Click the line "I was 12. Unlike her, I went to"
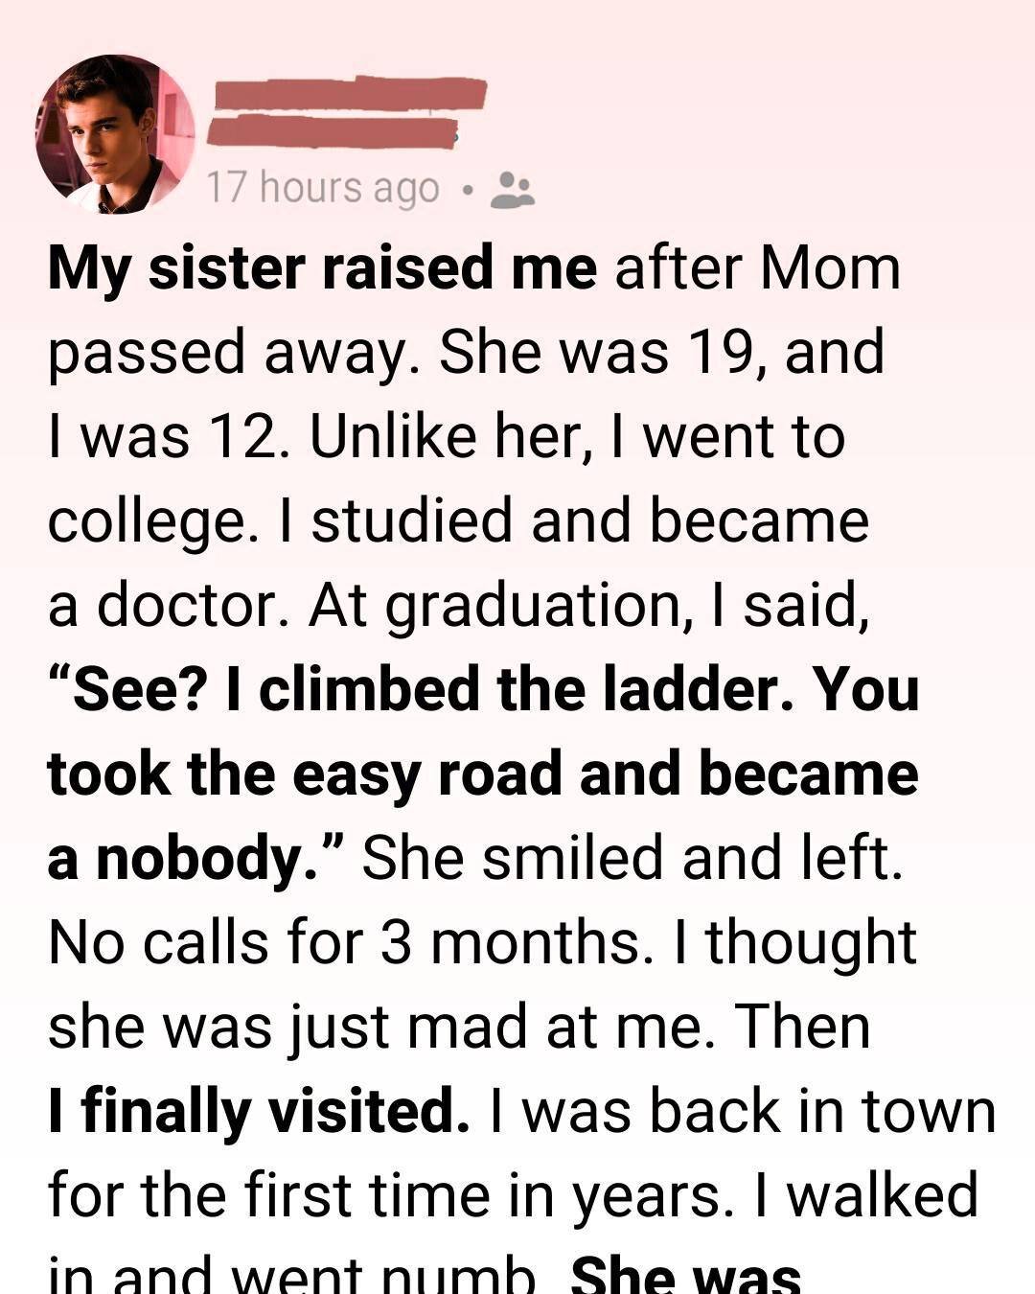This screenshot has height=1294, width=1035. pyautogui.click(x=447, y=436)
